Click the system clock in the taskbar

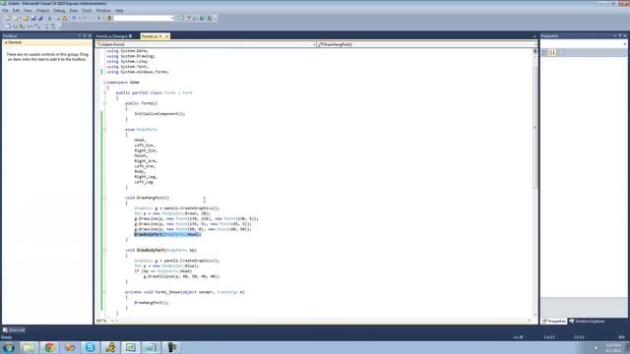[613, 348]
